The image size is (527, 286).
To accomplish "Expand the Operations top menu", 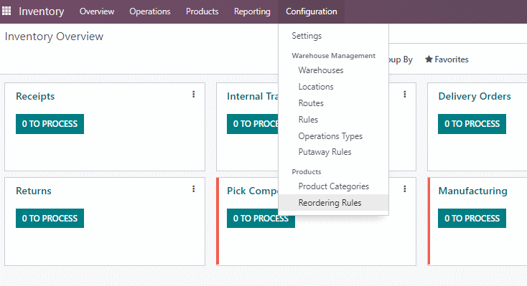I will point(150,11).
